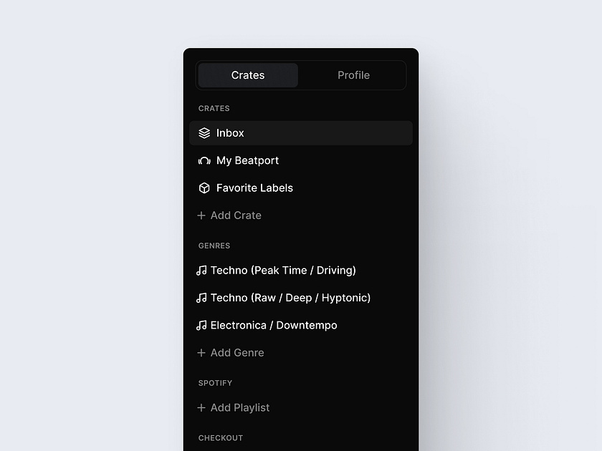This screenshot has height=451, width=602.
Task: Click Add Playlist in the Spotify section
Action: [239, 407]
